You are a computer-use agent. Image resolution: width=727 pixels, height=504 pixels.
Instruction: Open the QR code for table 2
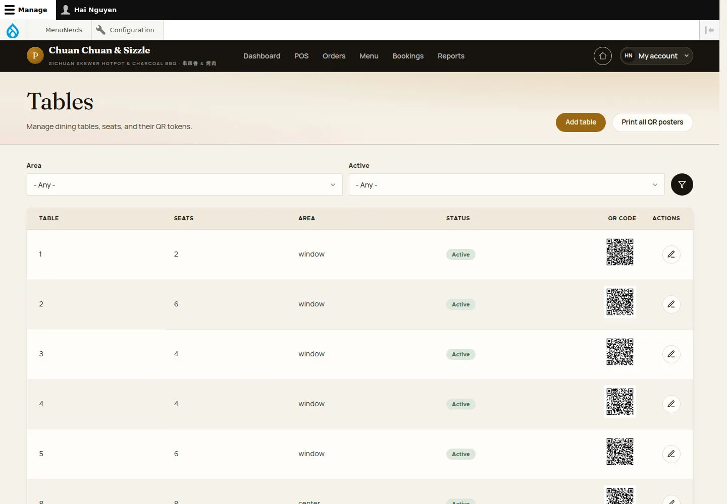coord(620,302)
